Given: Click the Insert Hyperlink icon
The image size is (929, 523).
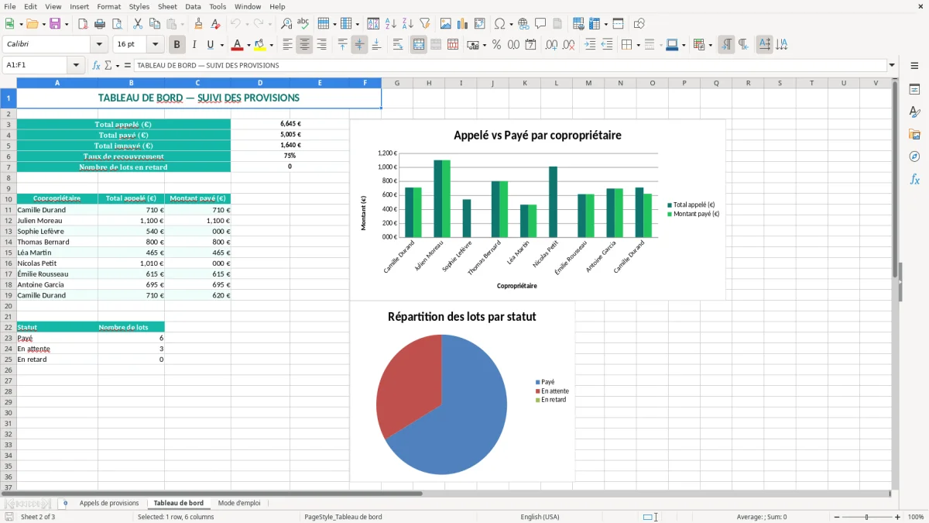Looking at the screenshot, I should pyautogui.click(x=523, y=24).
